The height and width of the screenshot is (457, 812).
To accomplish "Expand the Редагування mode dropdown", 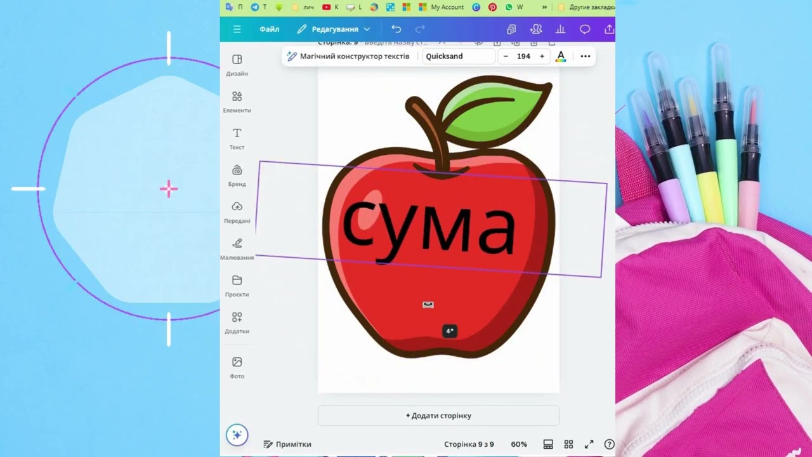I will click(x=334, y=29).
